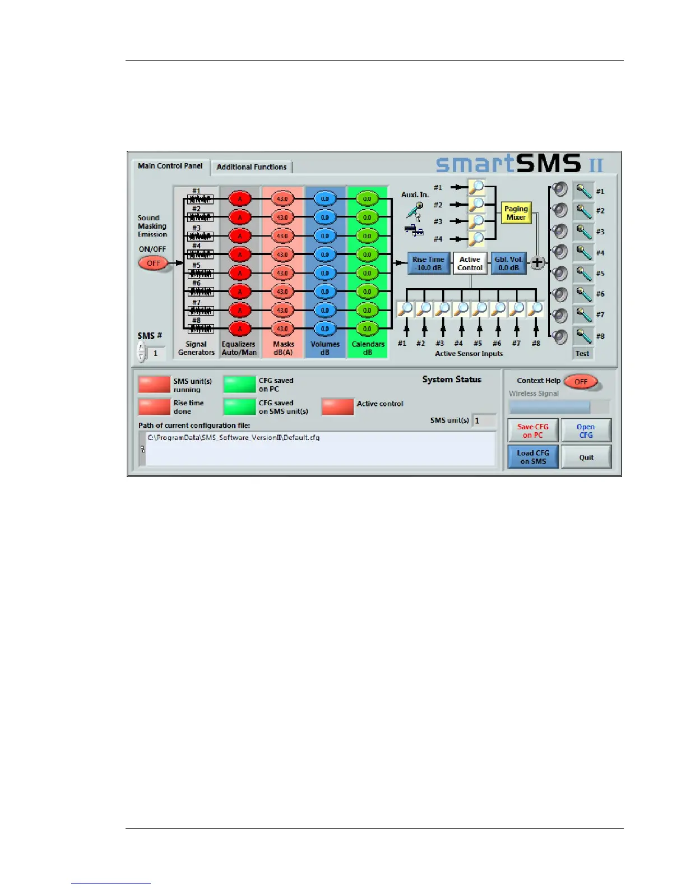This screenshot has width=686, height=888.
Task: Select the Main Control Panel tab
Action: click(x=170, y=166)
